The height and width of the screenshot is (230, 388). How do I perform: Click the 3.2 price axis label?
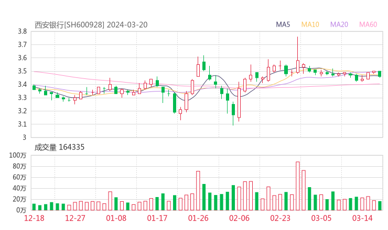(22, 111)
